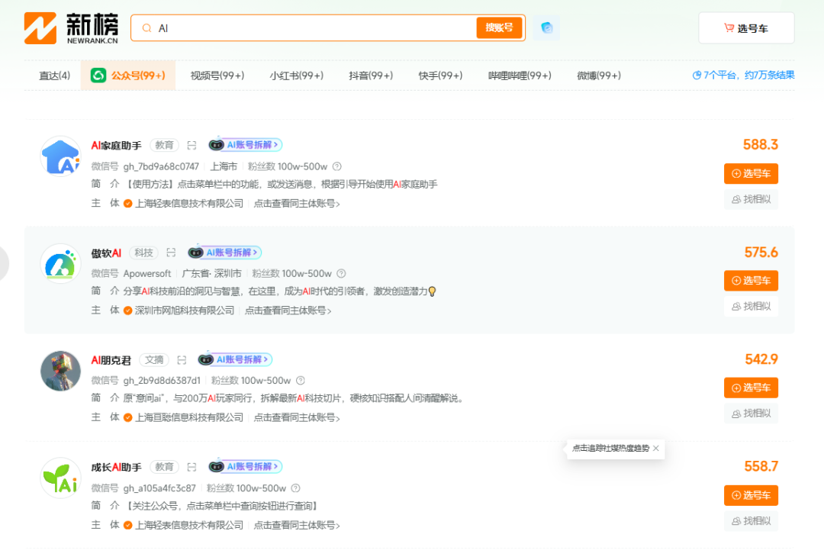Click the 文摘 tag on AI朋克君

pyautogui.click(x=154, y=360)
